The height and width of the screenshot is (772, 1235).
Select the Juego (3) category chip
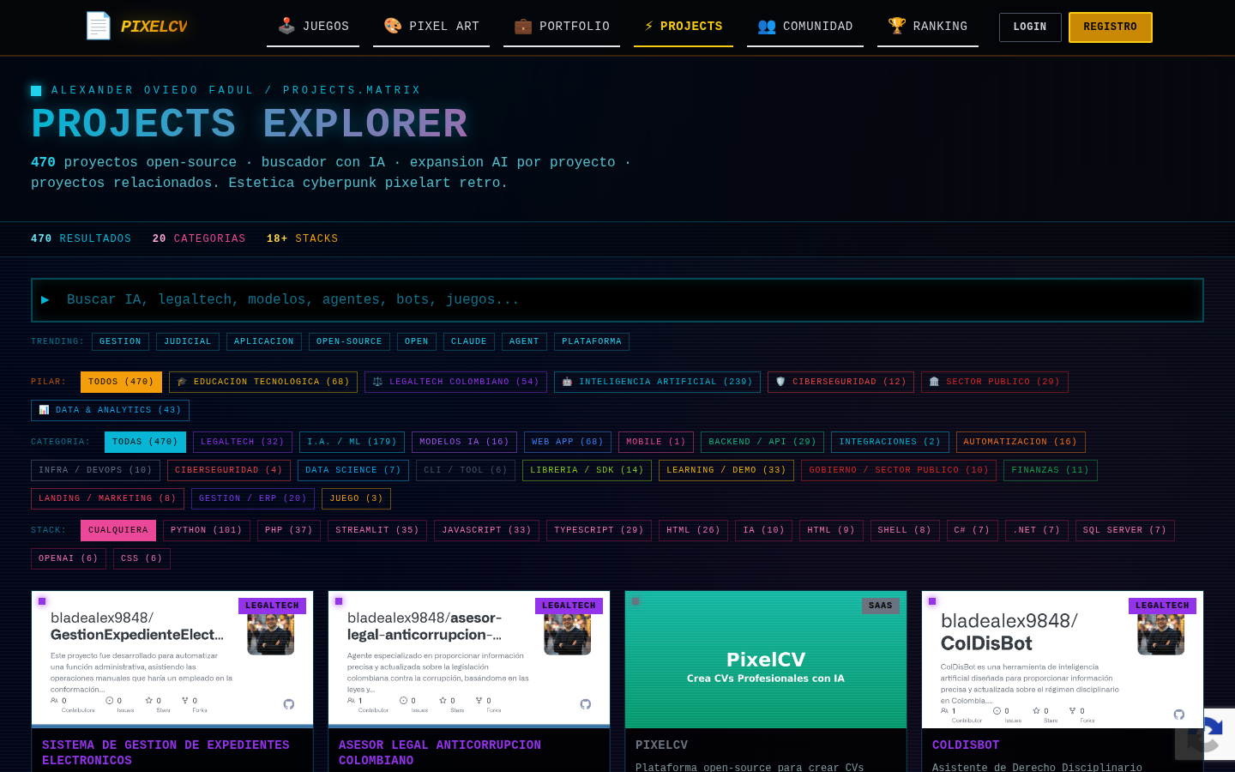point(357,498)
